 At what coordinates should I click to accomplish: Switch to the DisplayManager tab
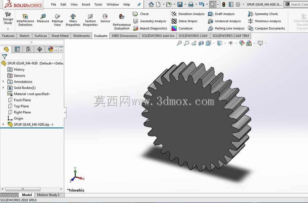click(50, 49)
